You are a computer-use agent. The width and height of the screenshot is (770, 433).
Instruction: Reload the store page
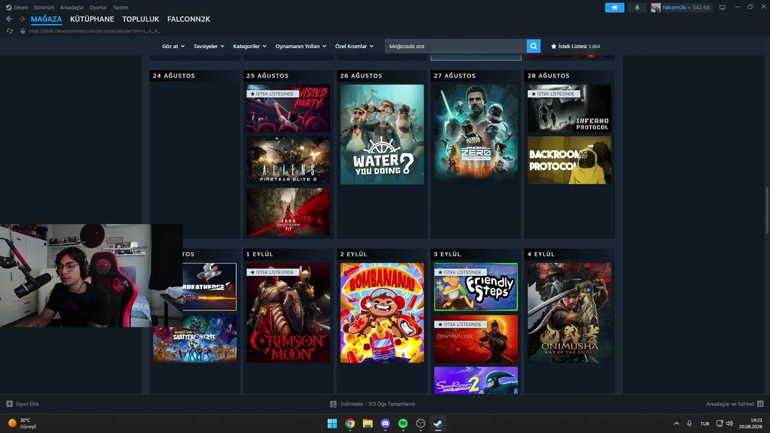tap(9, 31)
